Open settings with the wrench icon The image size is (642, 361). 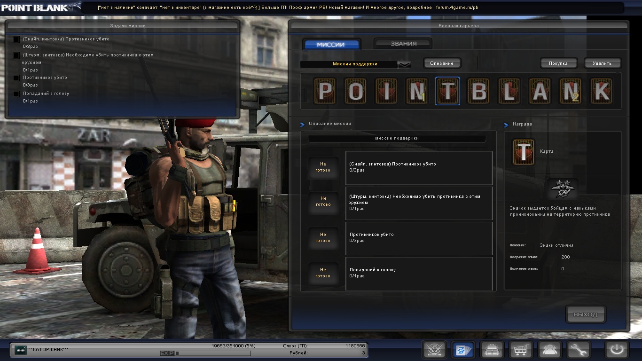pos(578,350)
